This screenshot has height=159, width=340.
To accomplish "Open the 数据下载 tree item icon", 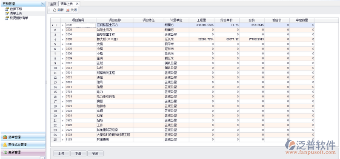I will click(7, 9).
